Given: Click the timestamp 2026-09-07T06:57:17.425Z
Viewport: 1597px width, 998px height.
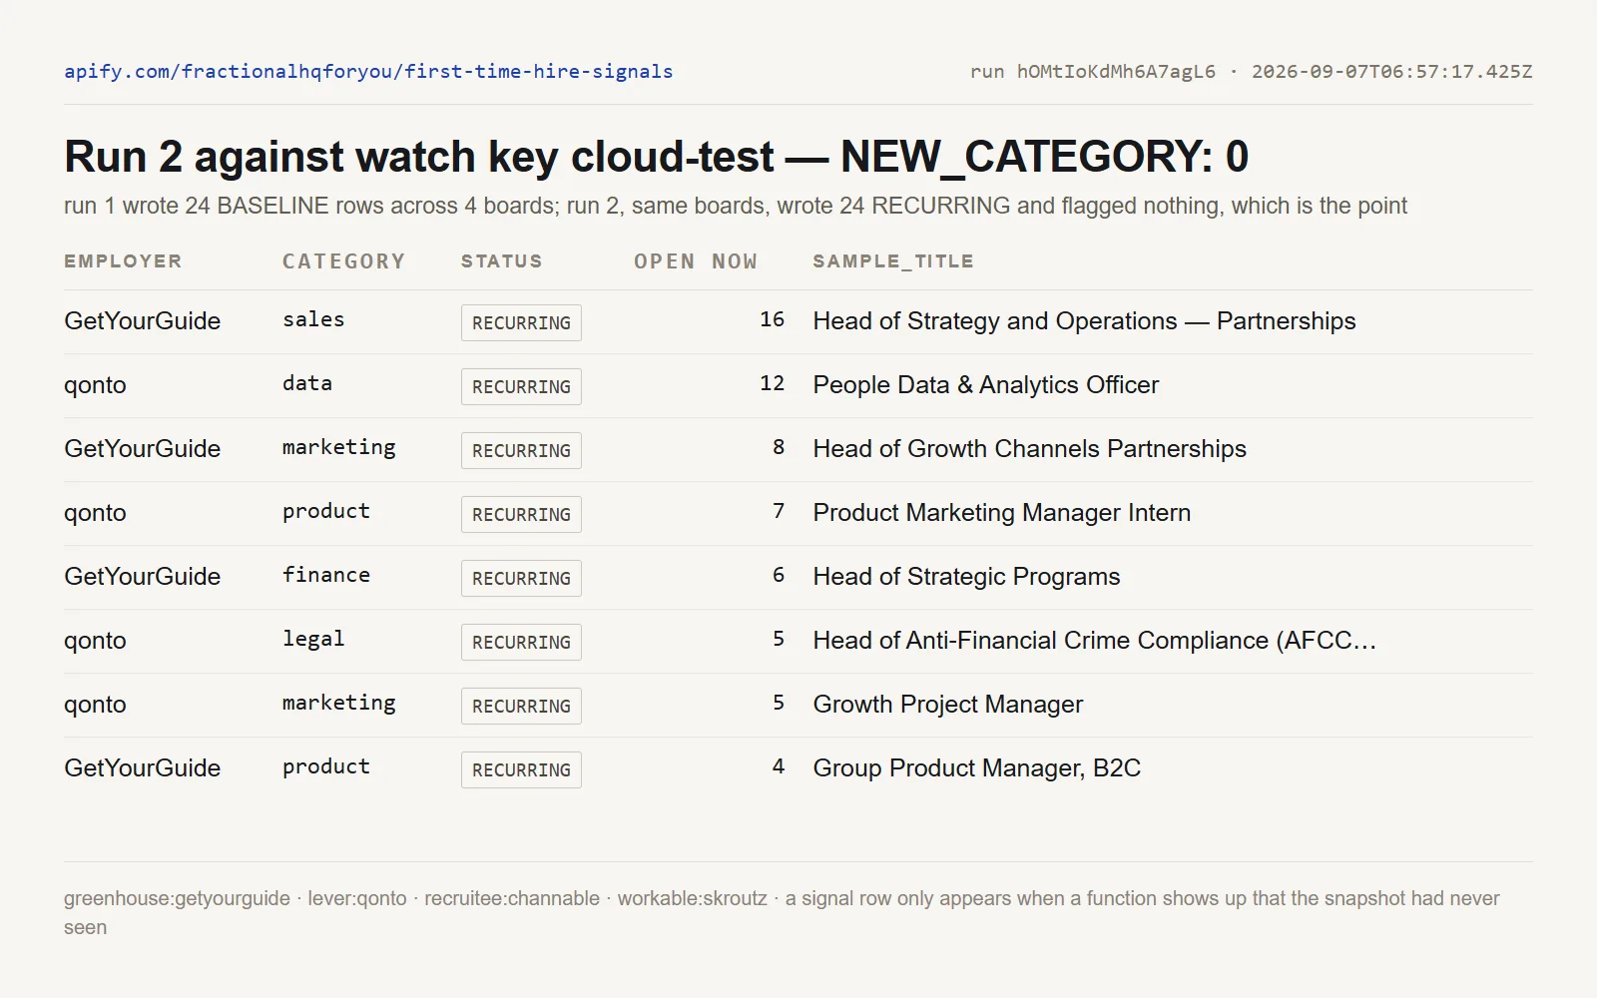Looking at the screenshot, I should tap(1391, 71).
